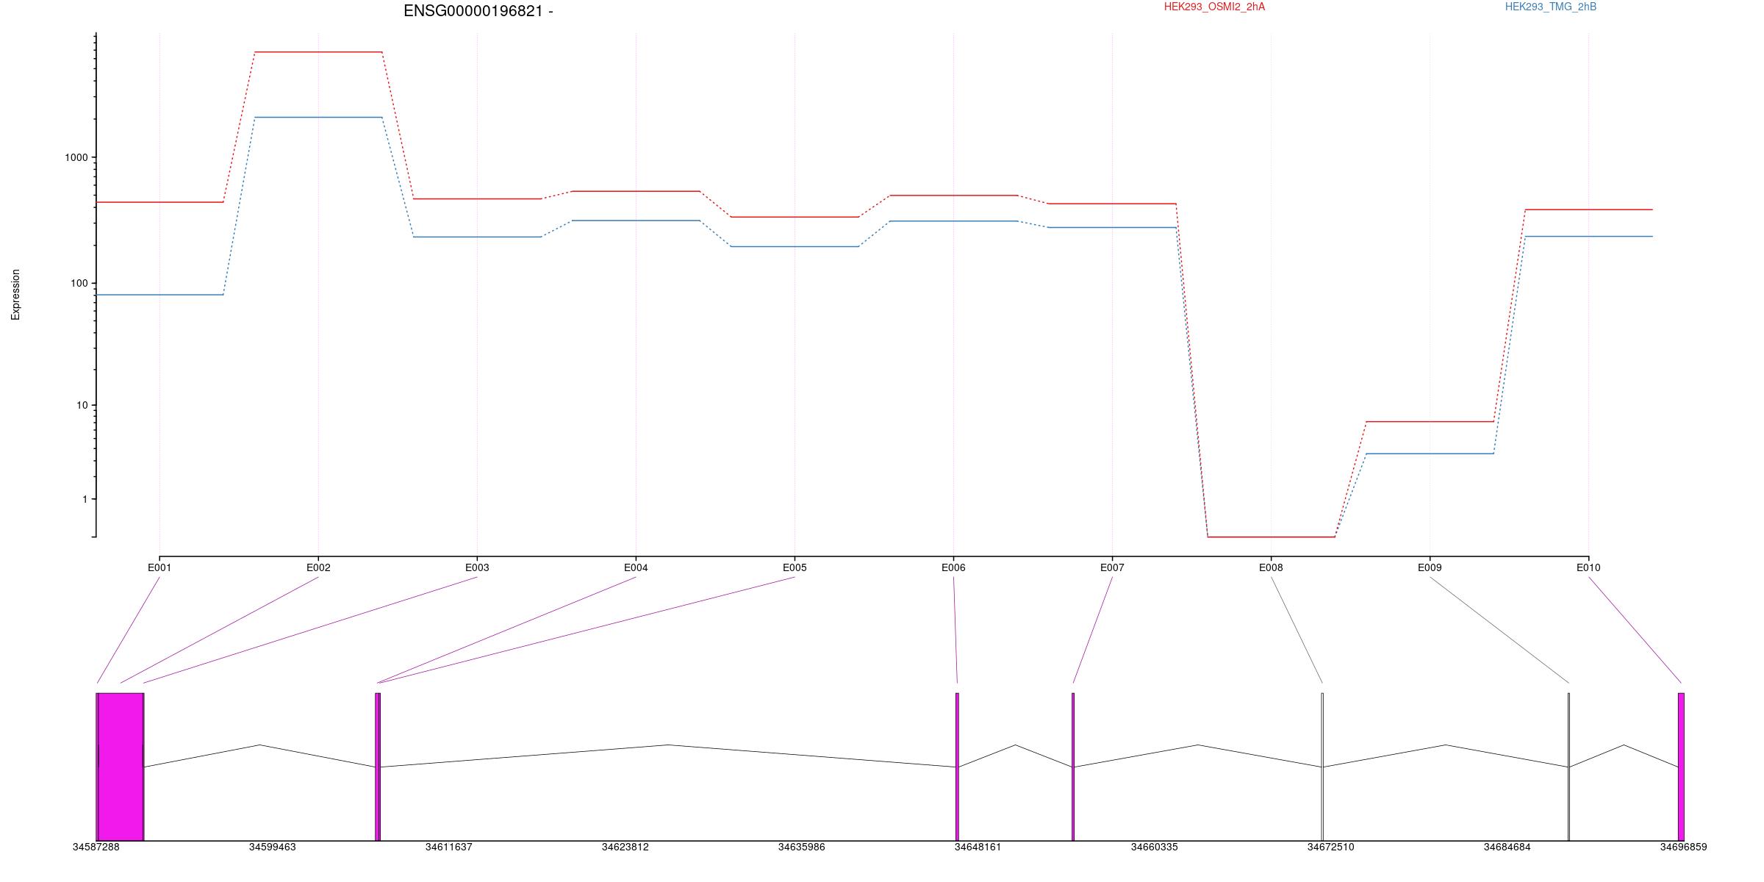Click genomic coordinate 34696859
The width and height of the screenshot is (1764, 882).
coord(1683,847)
